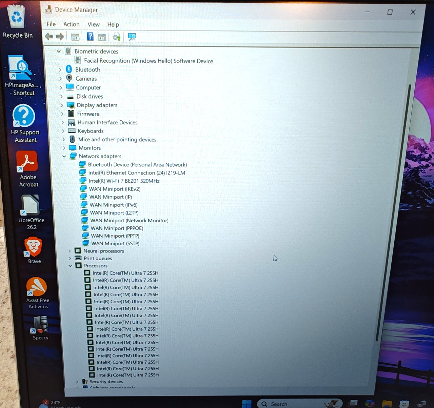
Task: Collapse the Biometric devices category
Action: tap(59, 51)
